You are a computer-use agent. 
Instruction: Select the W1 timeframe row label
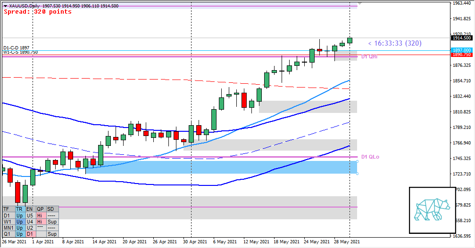coord(8,221)
